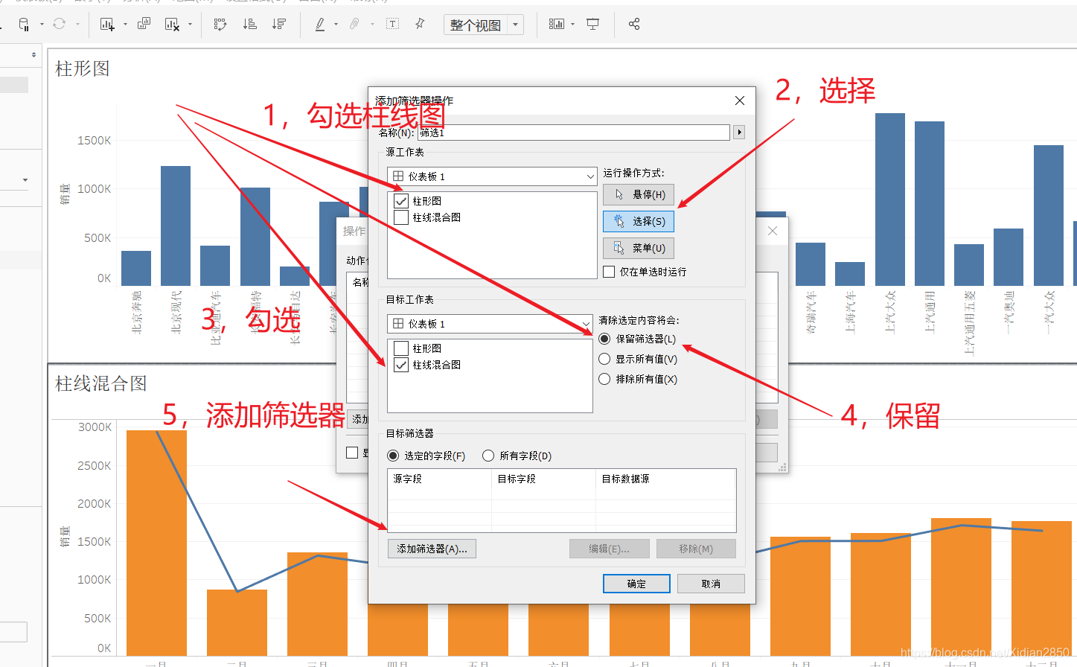Expand highlight dropdown arrow
Viewport: 1077px width, 667px height.
click(x=336, y=25)
